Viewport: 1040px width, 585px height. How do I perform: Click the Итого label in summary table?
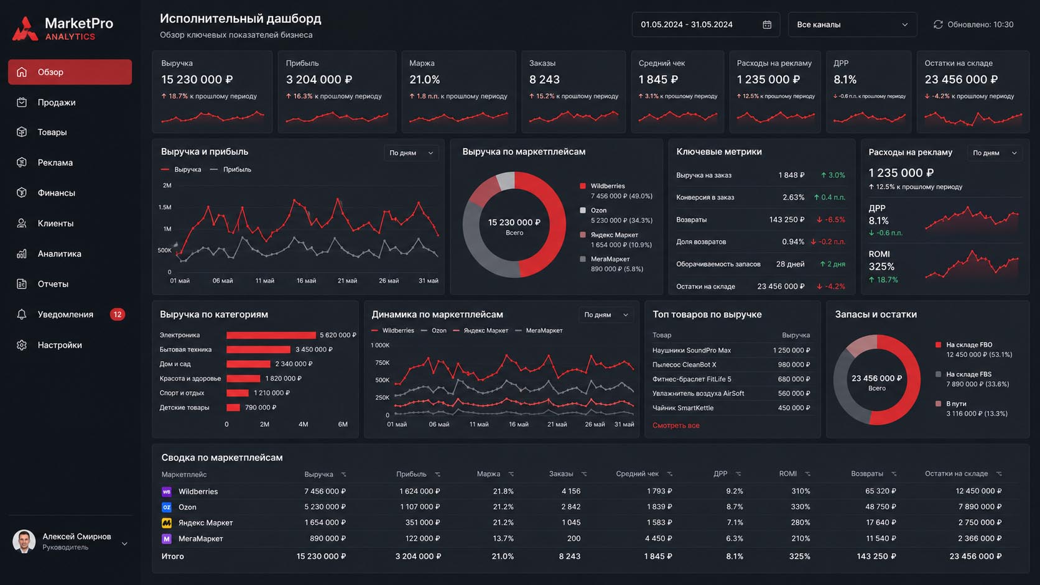pyautogui.click(x=173, y=556)
